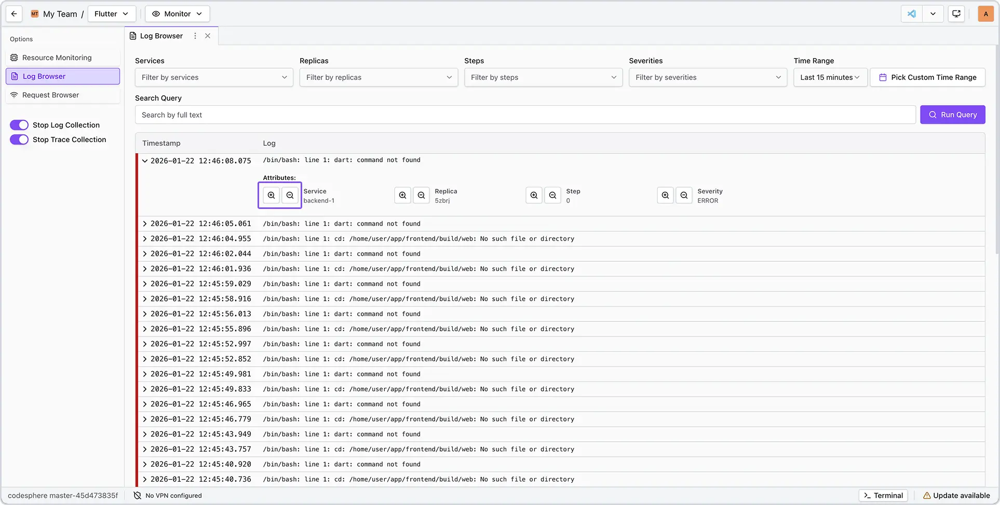The width and height of the screenshot is (1000, 505).
Task: Exclude Replica 5zbrj using the zoom-out icon
Action: coord(421,195)
